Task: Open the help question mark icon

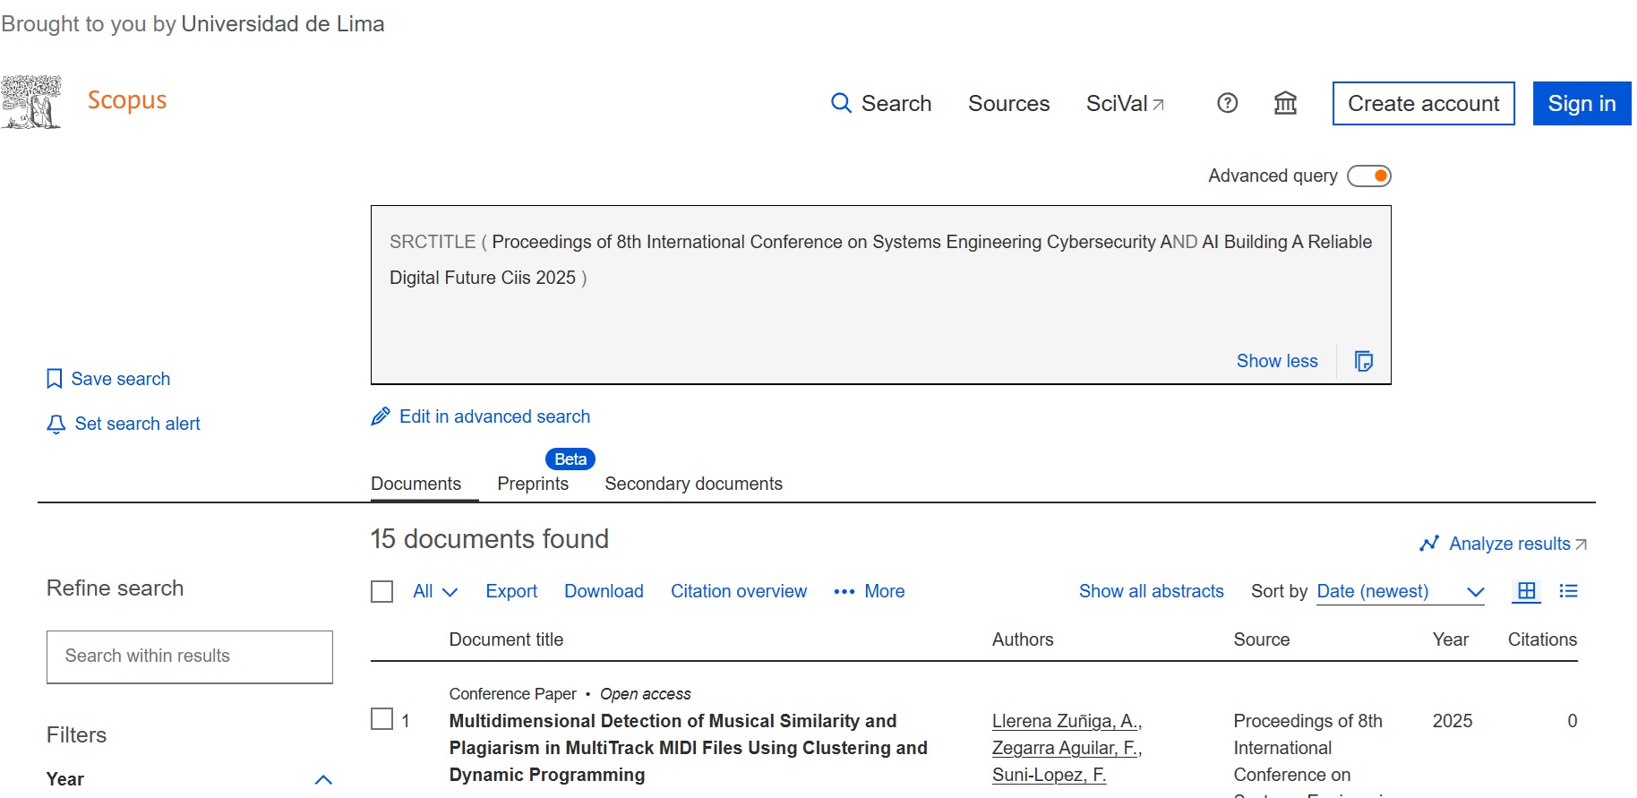Action: coord(1227,103)
